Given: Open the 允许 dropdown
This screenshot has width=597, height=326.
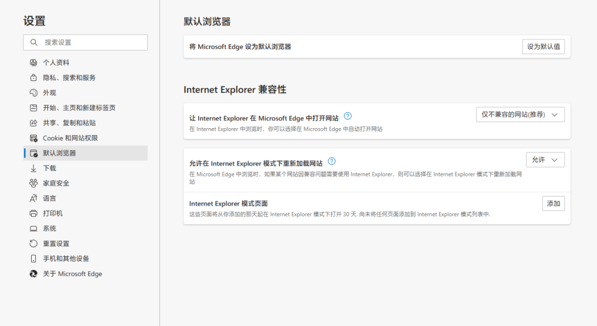Looking at the screenshot, I should (x=545, y=160).
